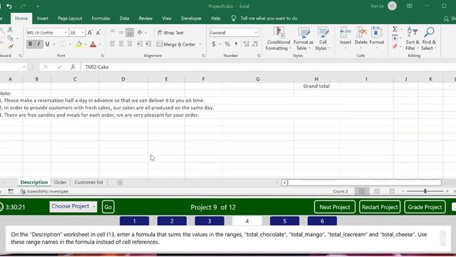Image resolution: width=456 pixels, height=257 pixels.
Task: Open the Choose Project dropdown
Action: click(73, 206)
